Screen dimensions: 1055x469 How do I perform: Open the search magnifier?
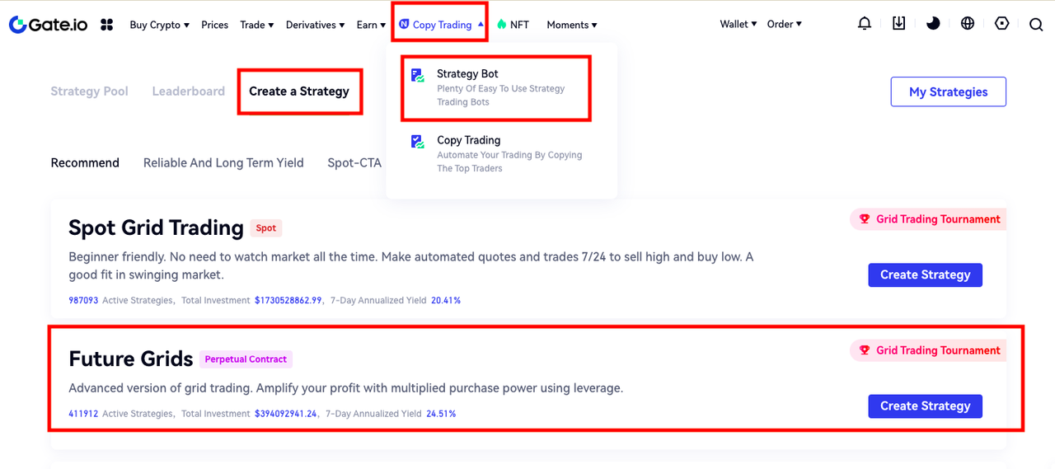[1036, 25]
